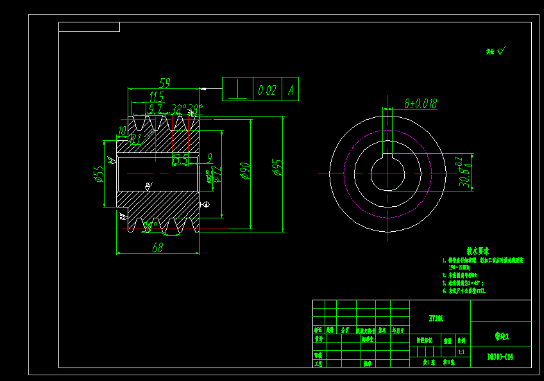Select the 技术要求 heading text

477,251
